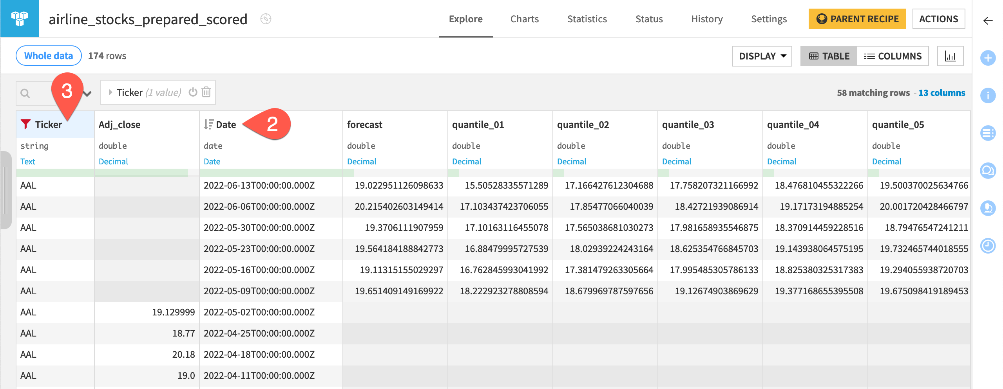Viewport: 1003px width, 389px height.
Task: Select quantile_04 cell 19.377168655395508
Action: click(x=815, y=291)
